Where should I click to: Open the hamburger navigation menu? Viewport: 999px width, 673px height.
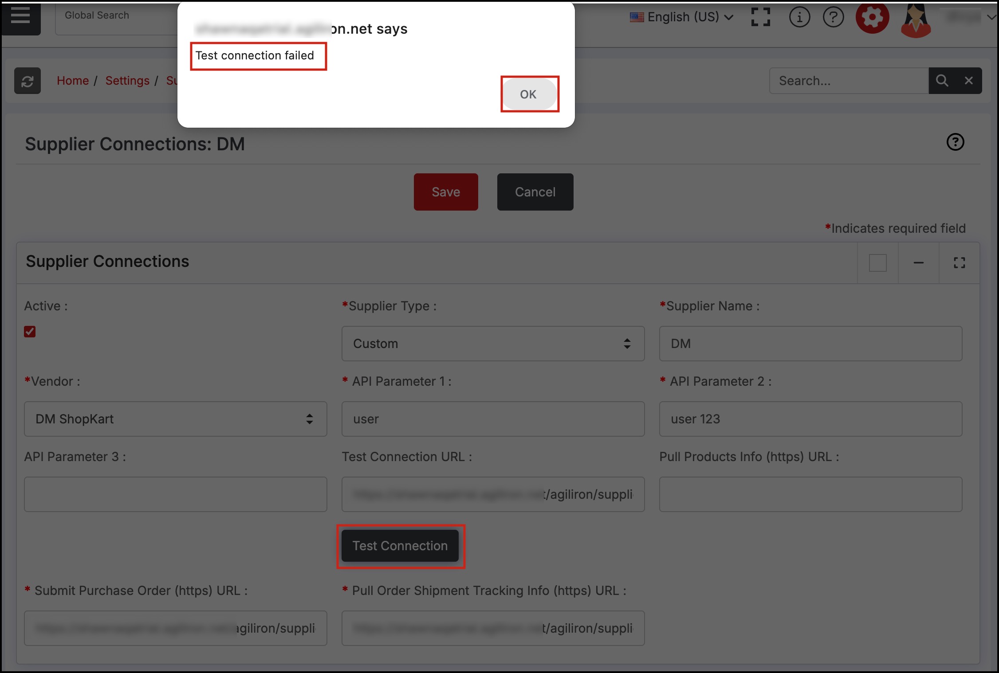20,17
